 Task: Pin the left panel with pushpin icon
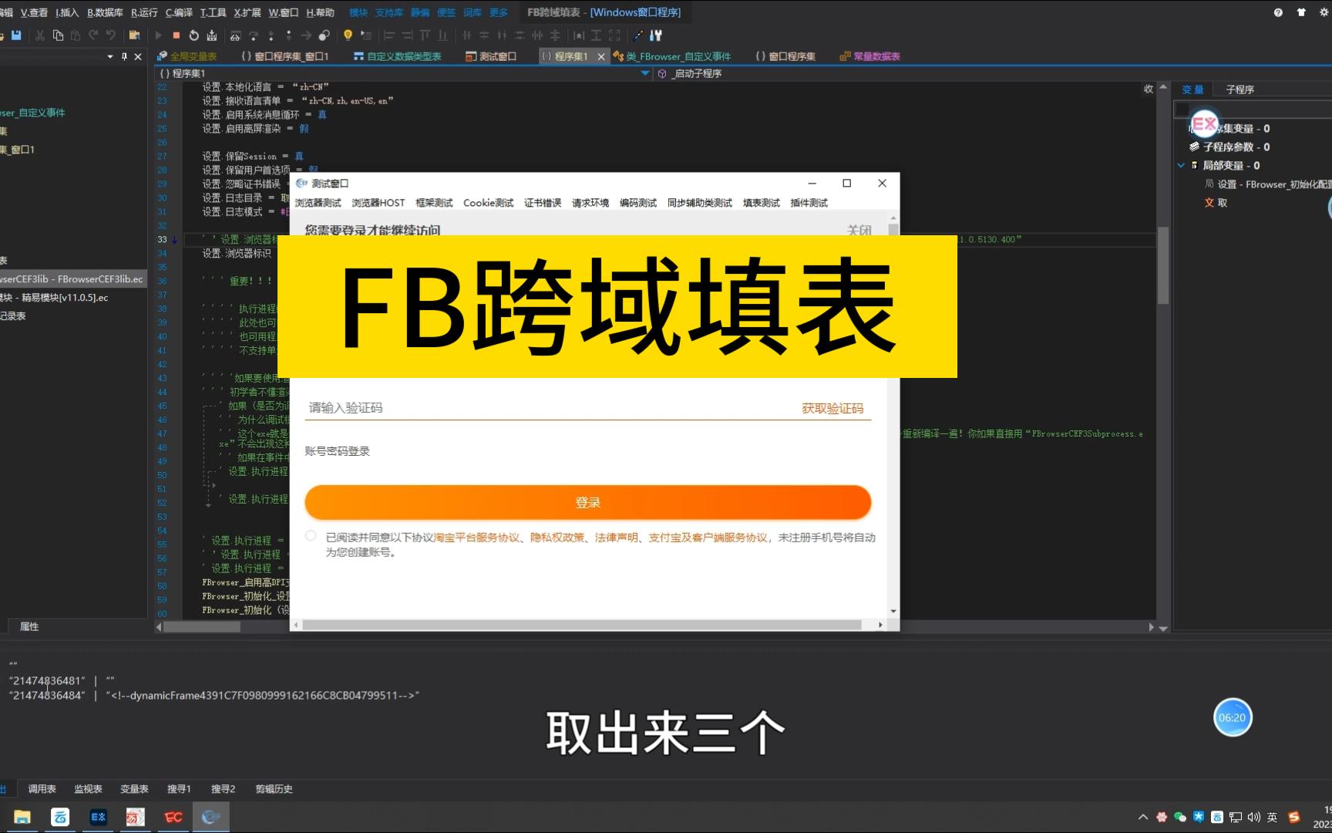[124, 57]
